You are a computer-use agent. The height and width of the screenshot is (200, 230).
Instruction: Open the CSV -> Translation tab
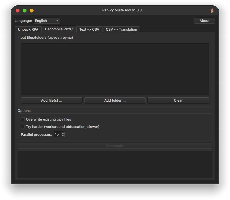click(121, 29)
